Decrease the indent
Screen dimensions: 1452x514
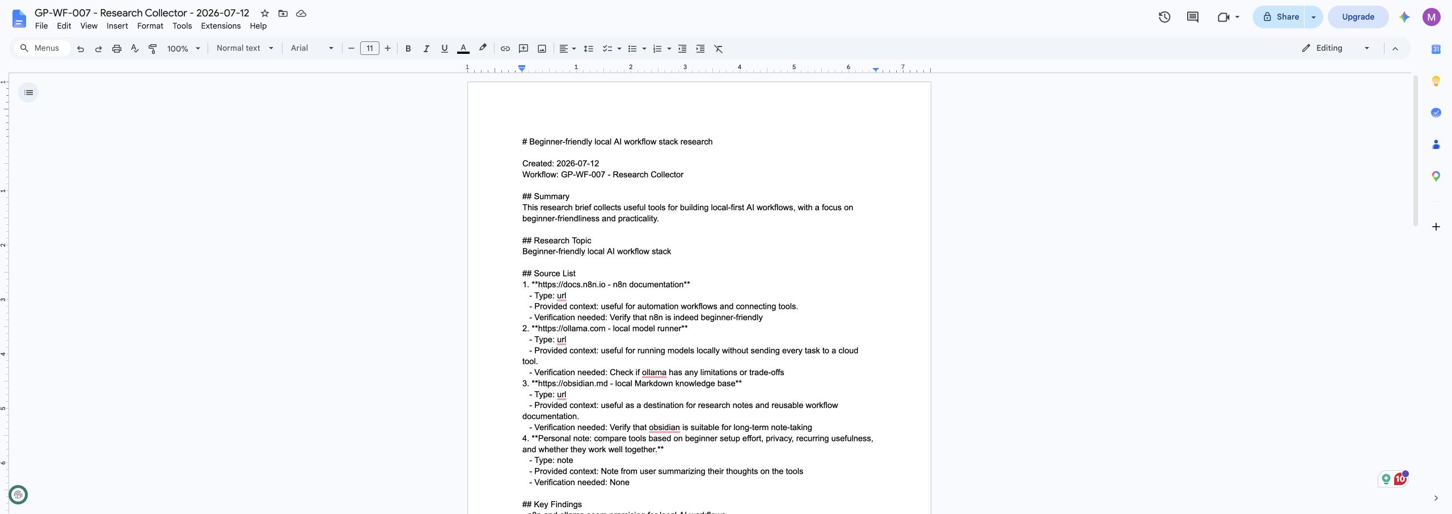(682, 49)
